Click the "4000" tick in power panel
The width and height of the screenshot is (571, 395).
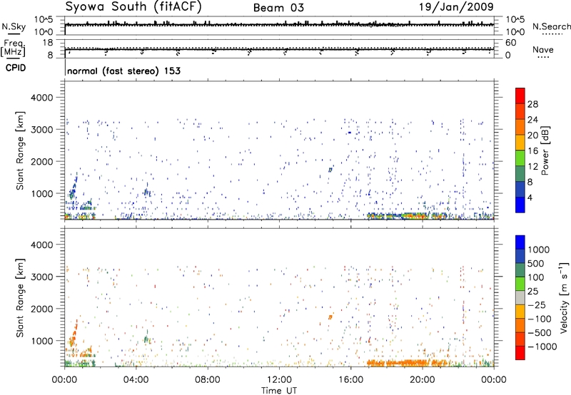click(41, 98)
